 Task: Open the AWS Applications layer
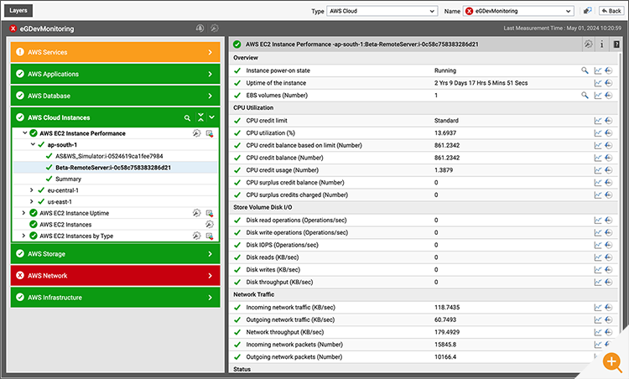[116, 74]
